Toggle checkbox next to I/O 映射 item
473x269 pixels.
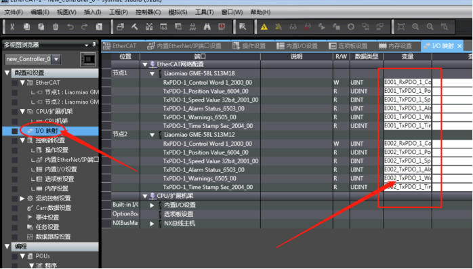[14, 131]
